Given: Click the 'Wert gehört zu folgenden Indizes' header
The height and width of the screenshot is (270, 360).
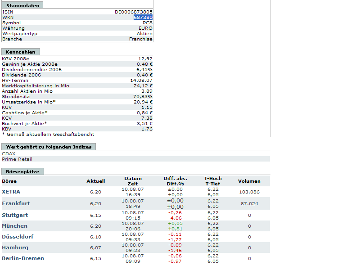Looking at the screenshot, I should pyautogui.click(x=49, y=147).
